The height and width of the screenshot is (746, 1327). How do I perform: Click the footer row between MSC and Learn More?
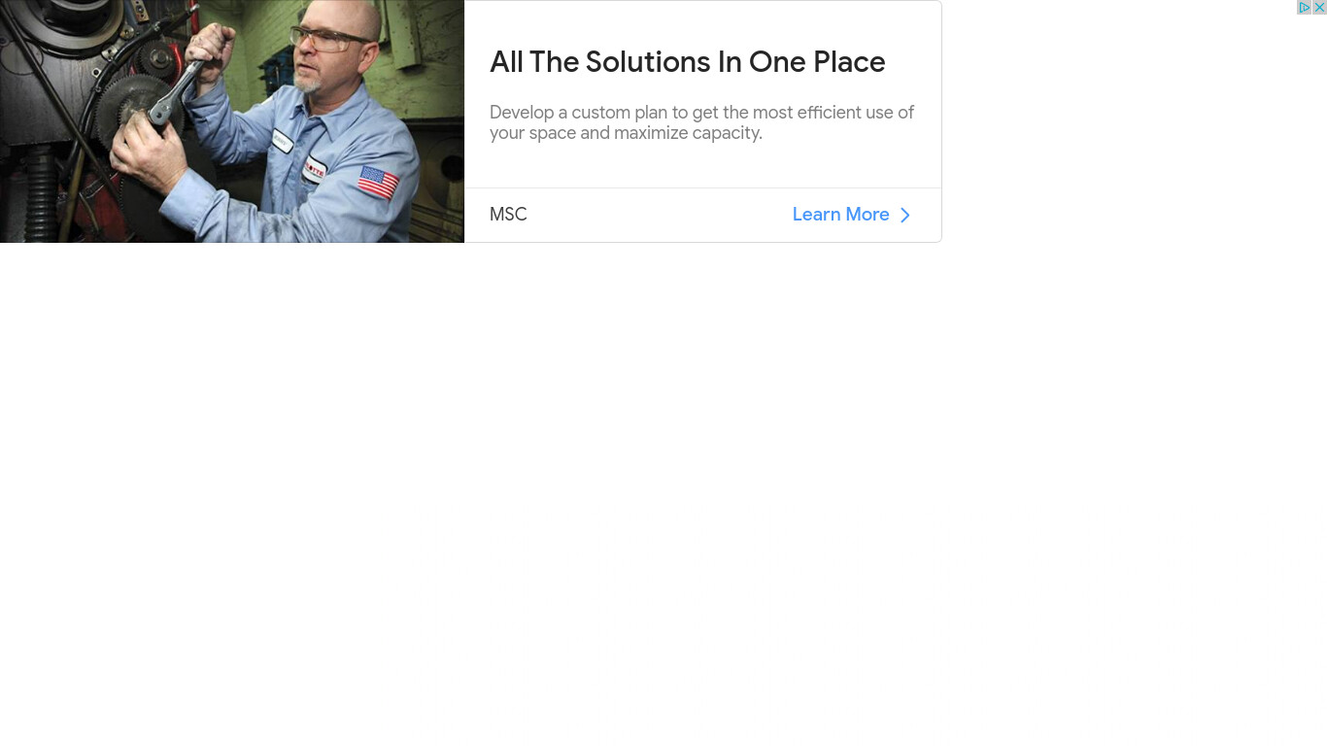pyautogui.click(x=703, y=215)
